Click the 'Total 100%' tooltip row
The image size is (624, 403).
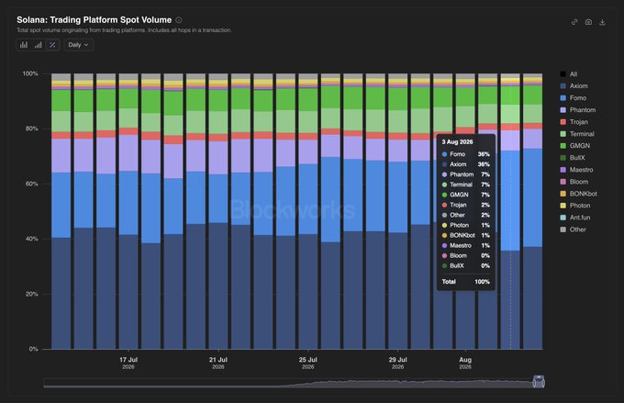click(465, 282)
